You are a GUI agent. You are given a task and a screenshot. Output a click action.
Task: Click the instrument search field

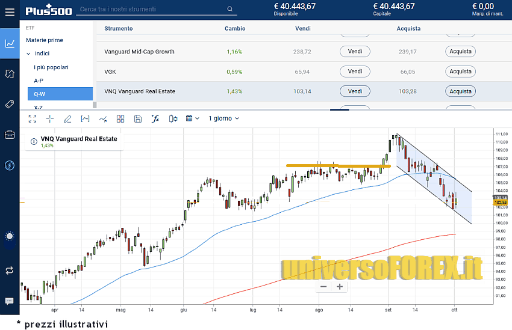point(151,9)
